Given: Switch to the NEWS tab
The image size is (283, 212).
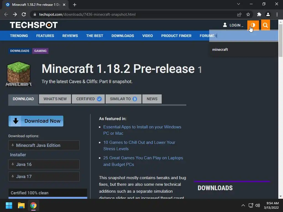Looking at the screenshot, I should [152, 99].
